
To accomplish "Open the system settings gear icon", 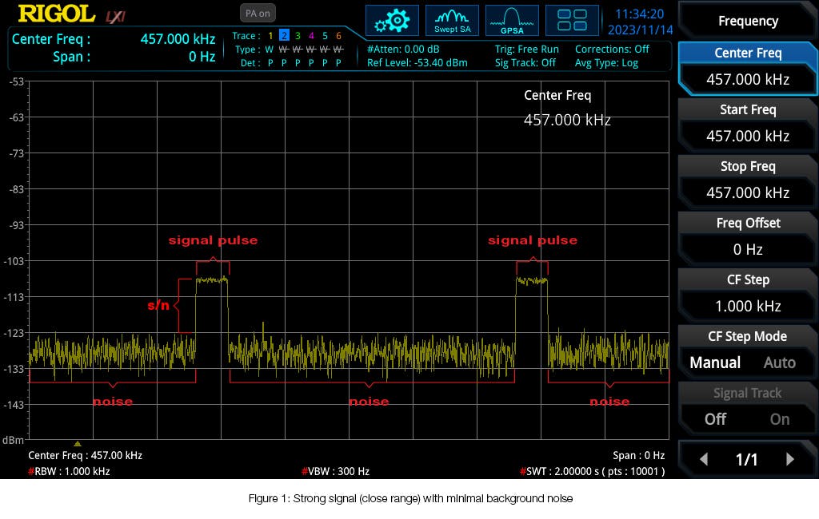I will 392,20.
